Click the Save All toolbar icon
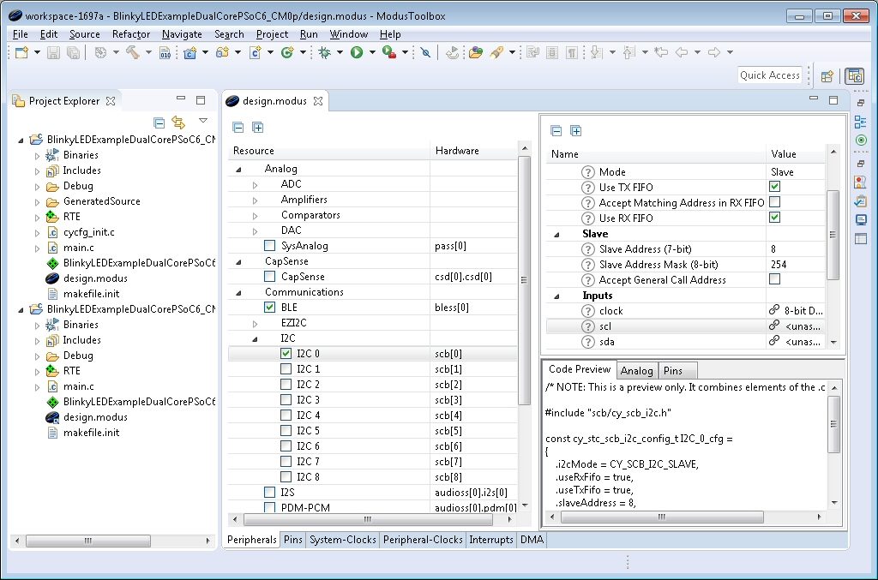The height and width of the screenshot is (580, 878). [74, 52]
